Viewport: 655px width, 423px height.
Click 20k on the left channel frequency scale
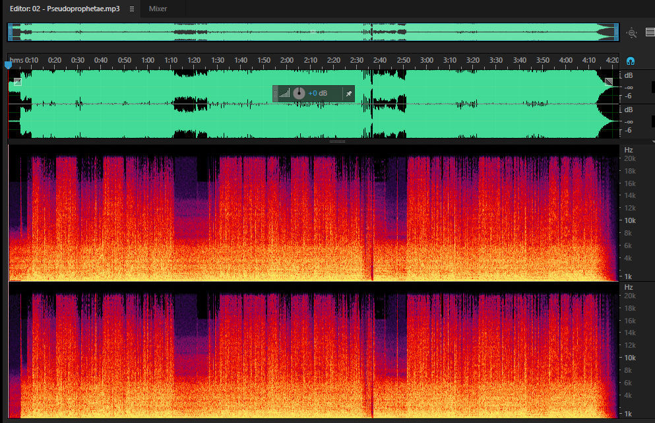pos(630,159)
